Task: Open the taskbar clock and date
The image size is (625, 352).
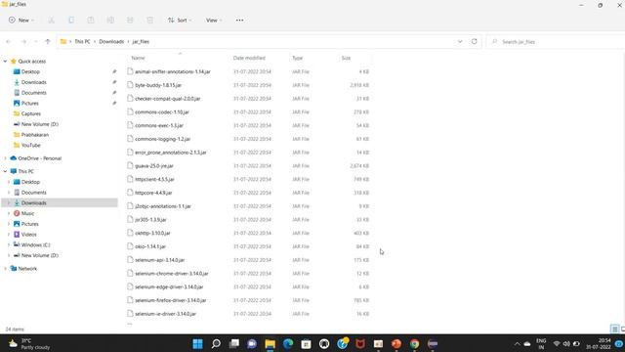Action: (x=598, y=343)
